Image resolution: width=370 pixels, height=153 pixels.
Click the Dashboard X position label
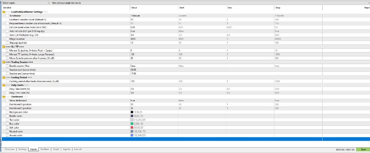pyautogui.click(x=20, y=104)
